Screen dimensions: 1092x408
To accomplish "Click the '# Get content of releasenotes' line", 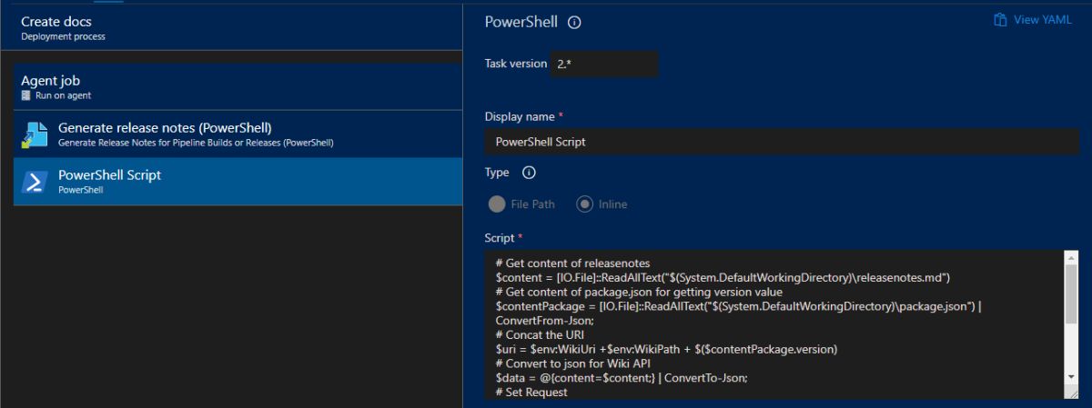I will [x=572, y=263].
